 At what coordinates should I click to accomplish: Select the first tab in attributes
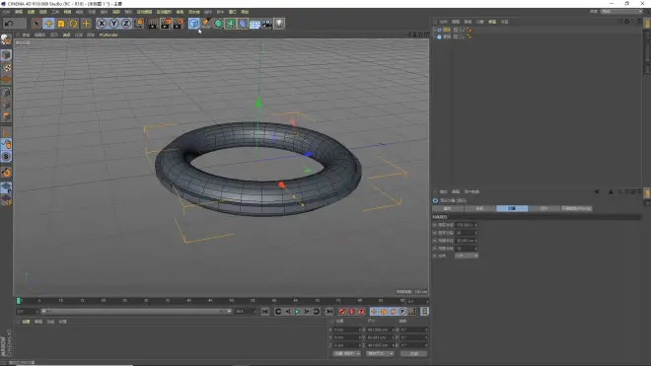[x=448, y=208]
